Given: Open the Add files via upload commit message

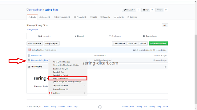Looking at the screenshot, I should (49, 50).
